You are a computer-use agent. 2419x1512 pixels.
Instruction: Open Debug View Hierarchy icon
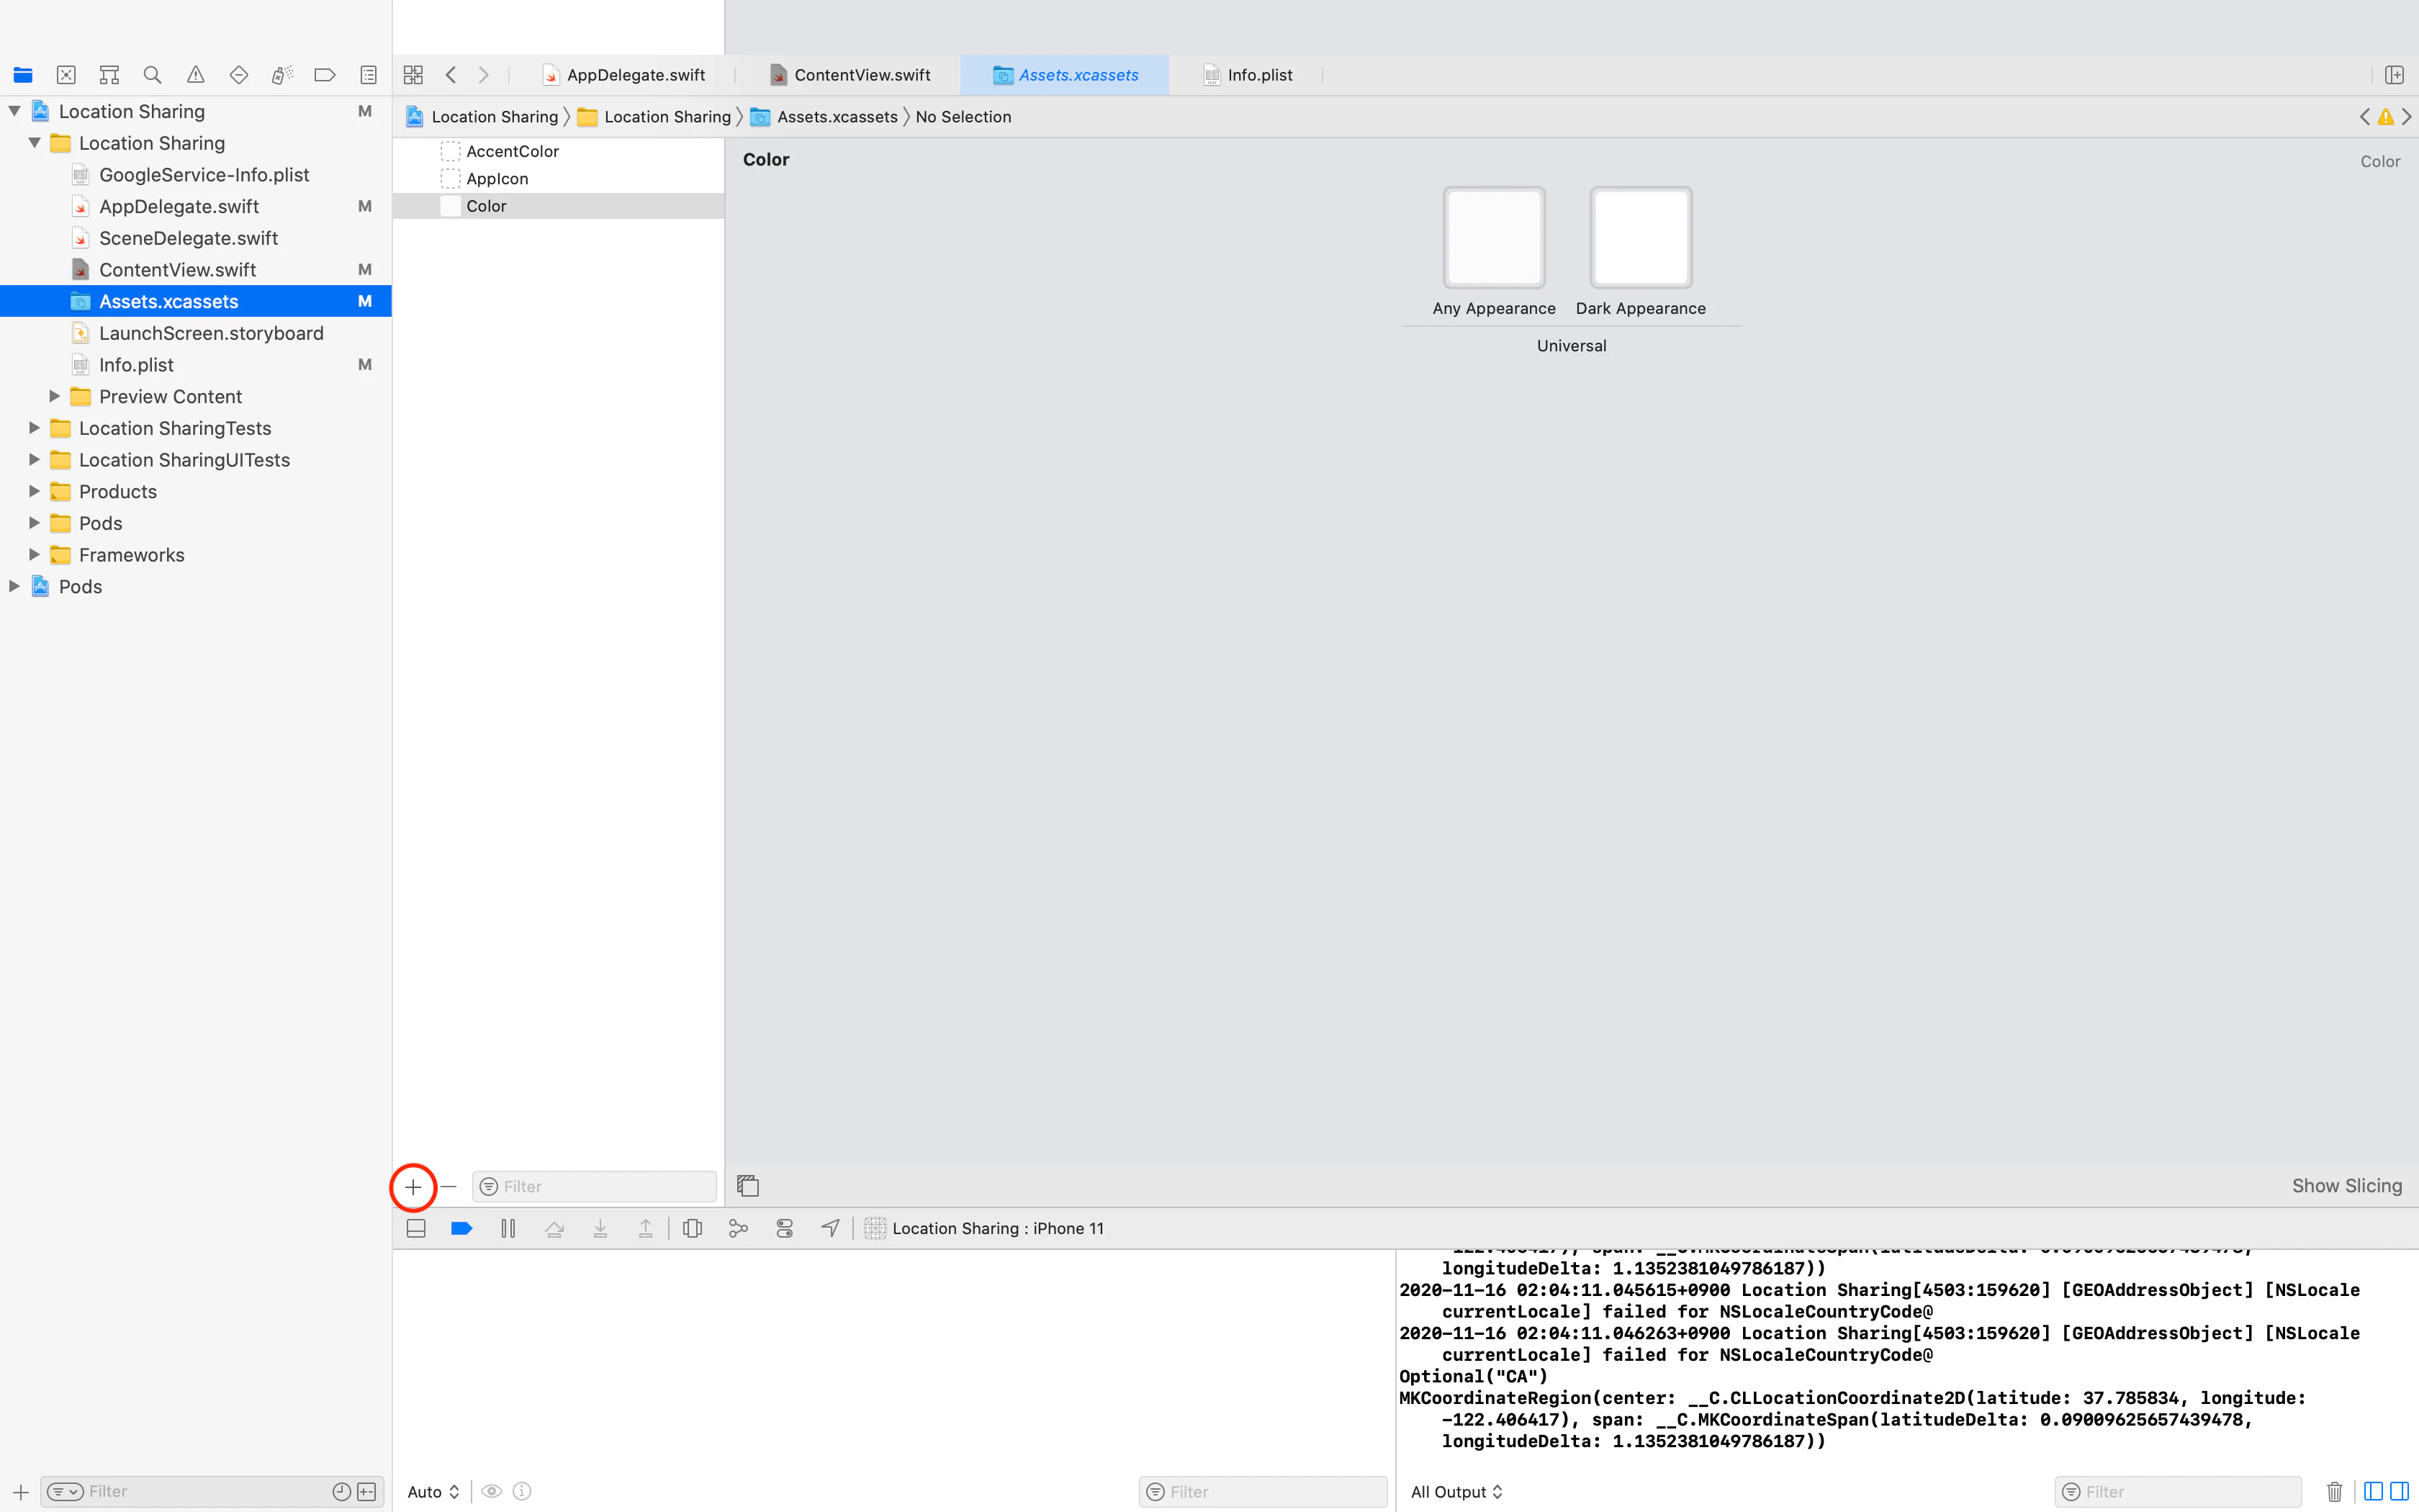click(x=692, y=1228)
